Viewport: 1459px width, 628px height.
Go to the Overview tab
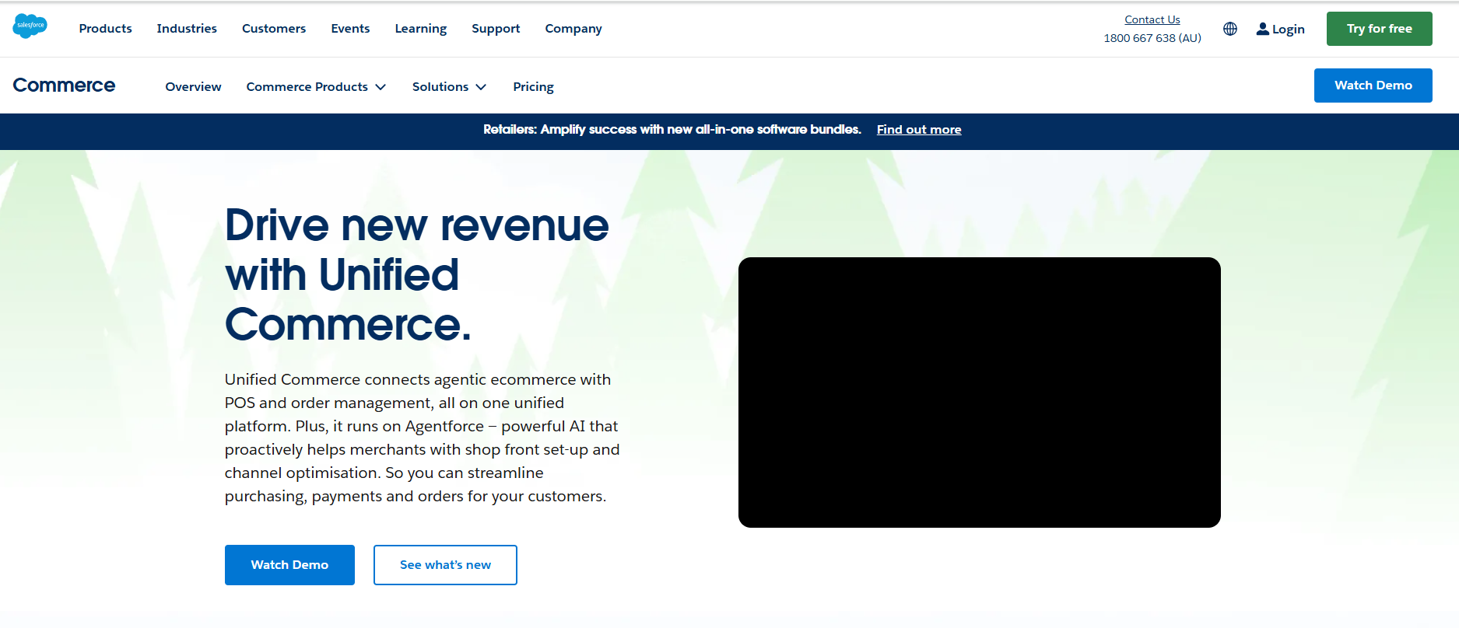(x=193, y=87)
